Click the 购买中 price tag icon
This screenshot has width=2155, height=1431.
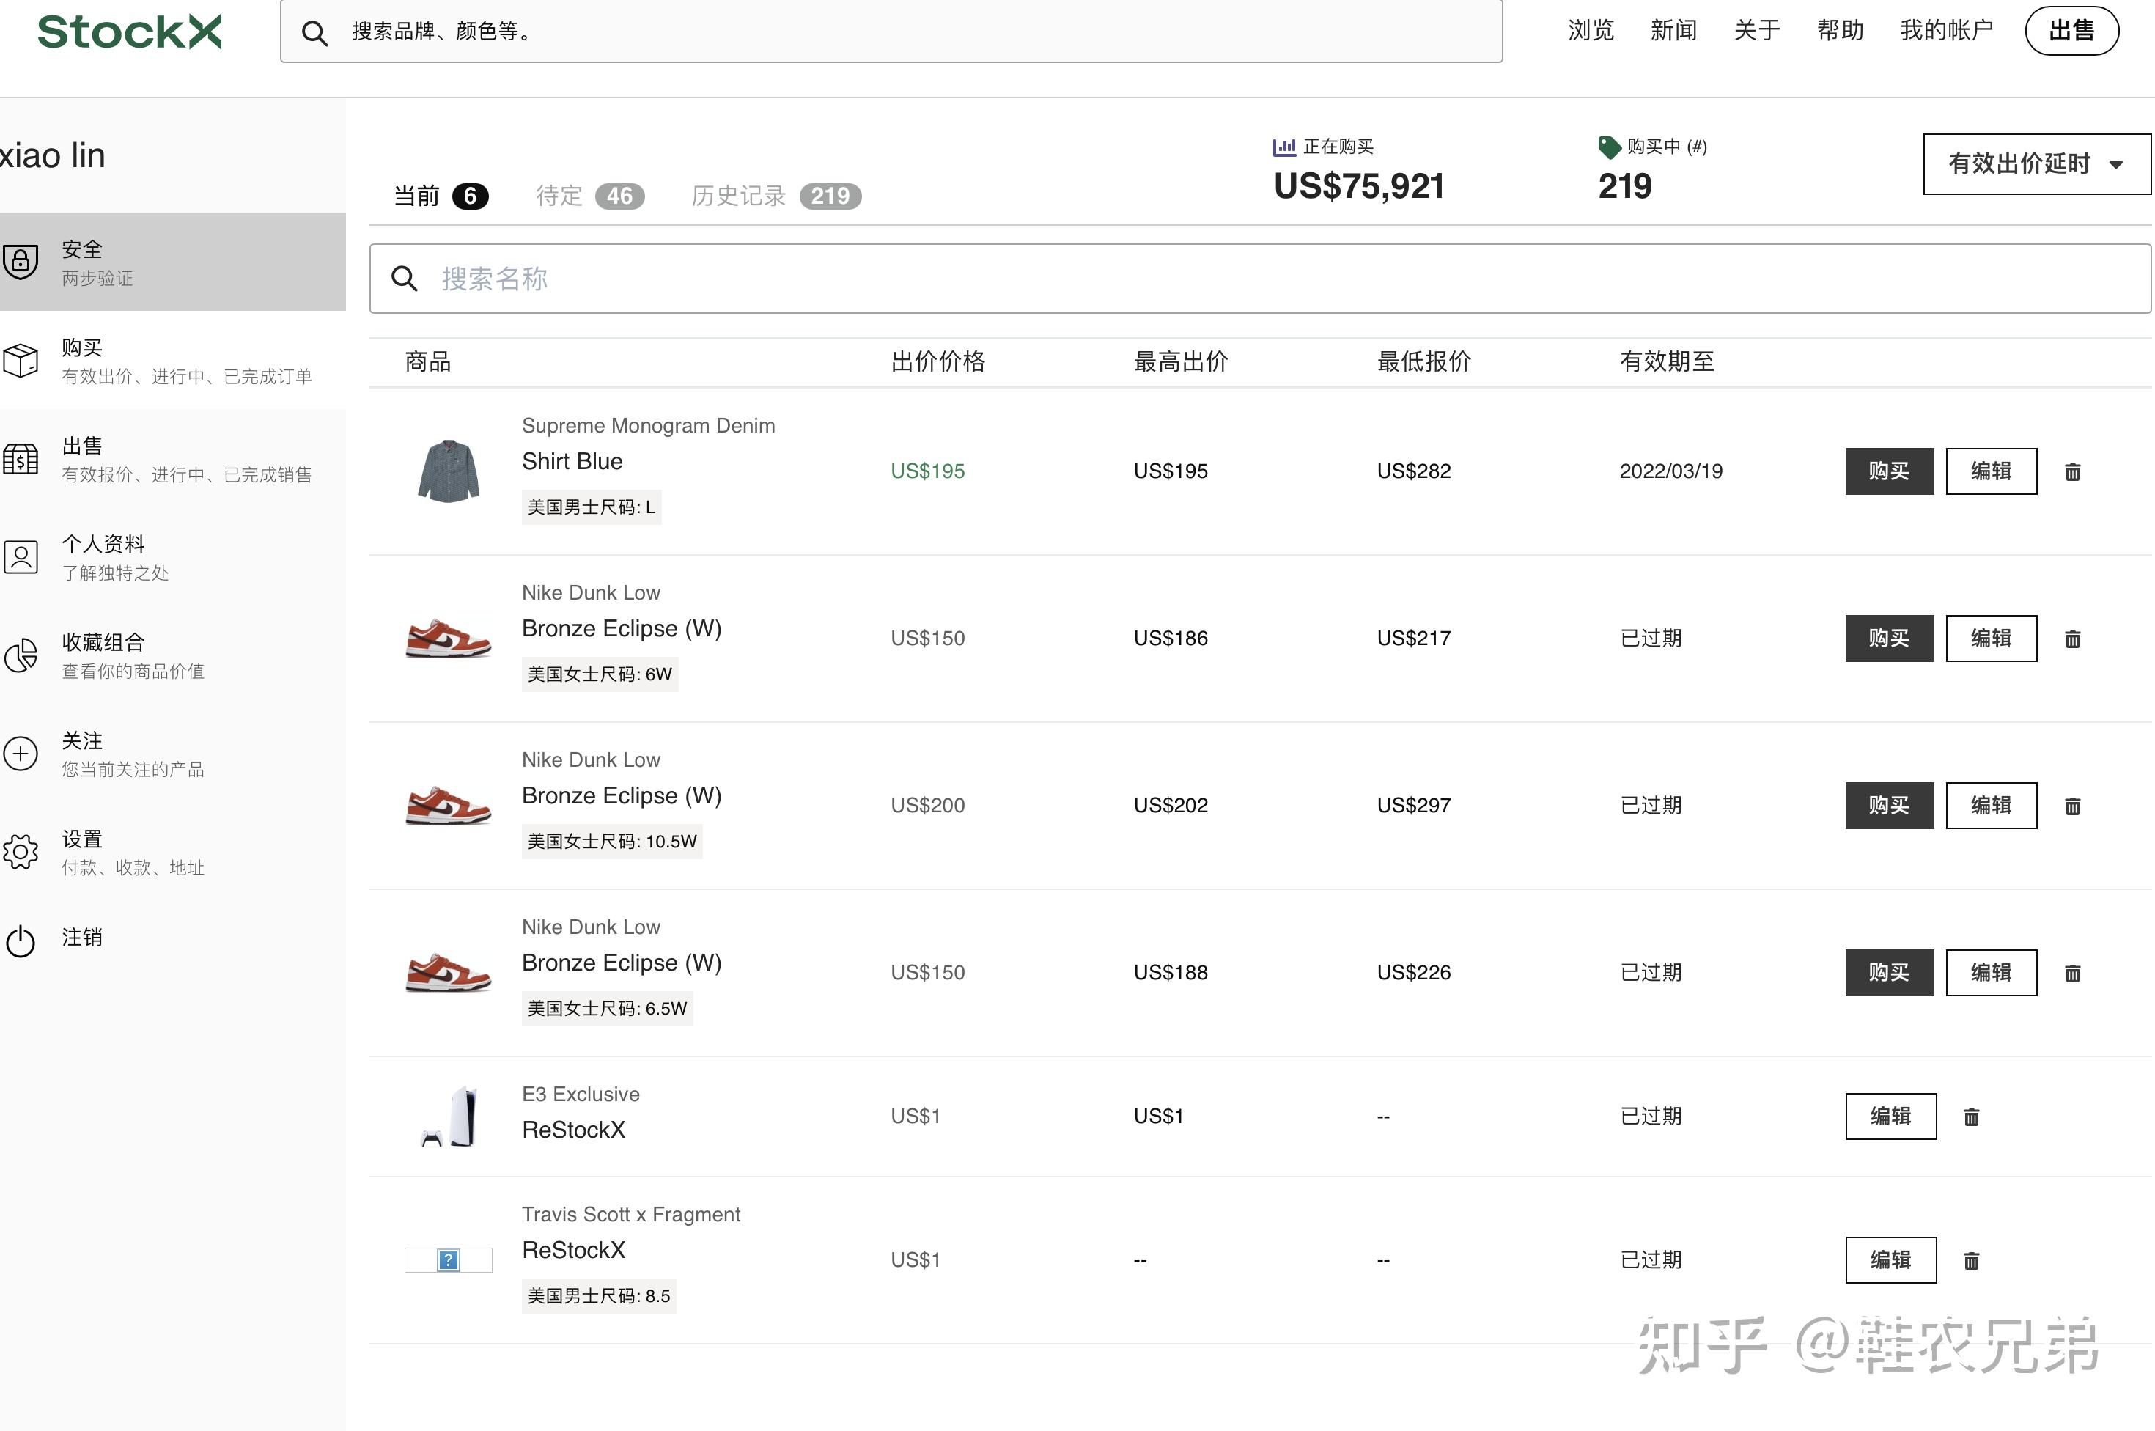click(1610, 145)
